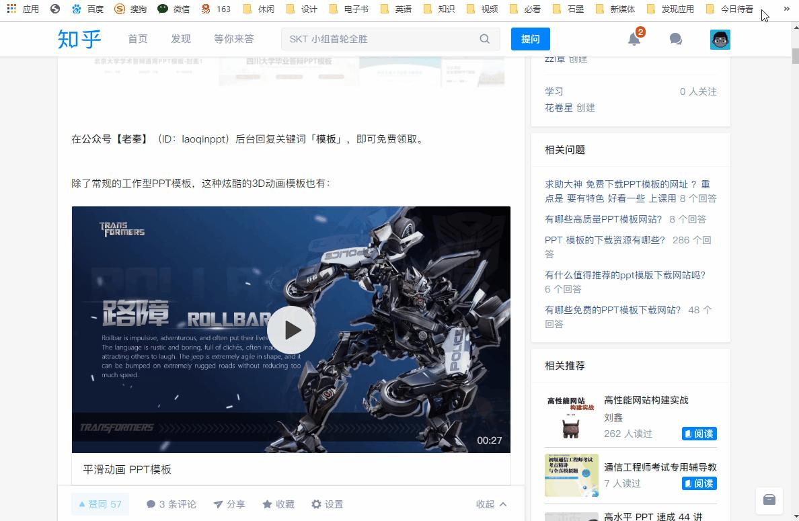Open the 必看 bookmark folder
This screenshot has height=521, width=799.
click(x=525, y=9)
